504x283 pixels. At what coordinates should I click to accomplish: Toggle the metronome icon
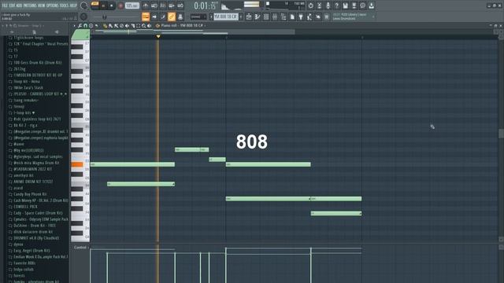146,6
